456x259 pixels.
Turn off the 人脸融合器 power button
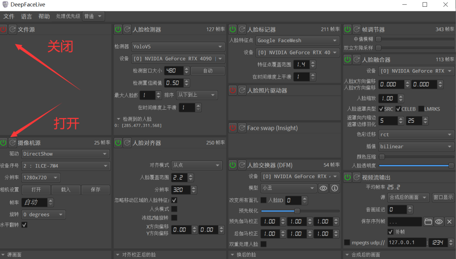(x=347, y=59)
